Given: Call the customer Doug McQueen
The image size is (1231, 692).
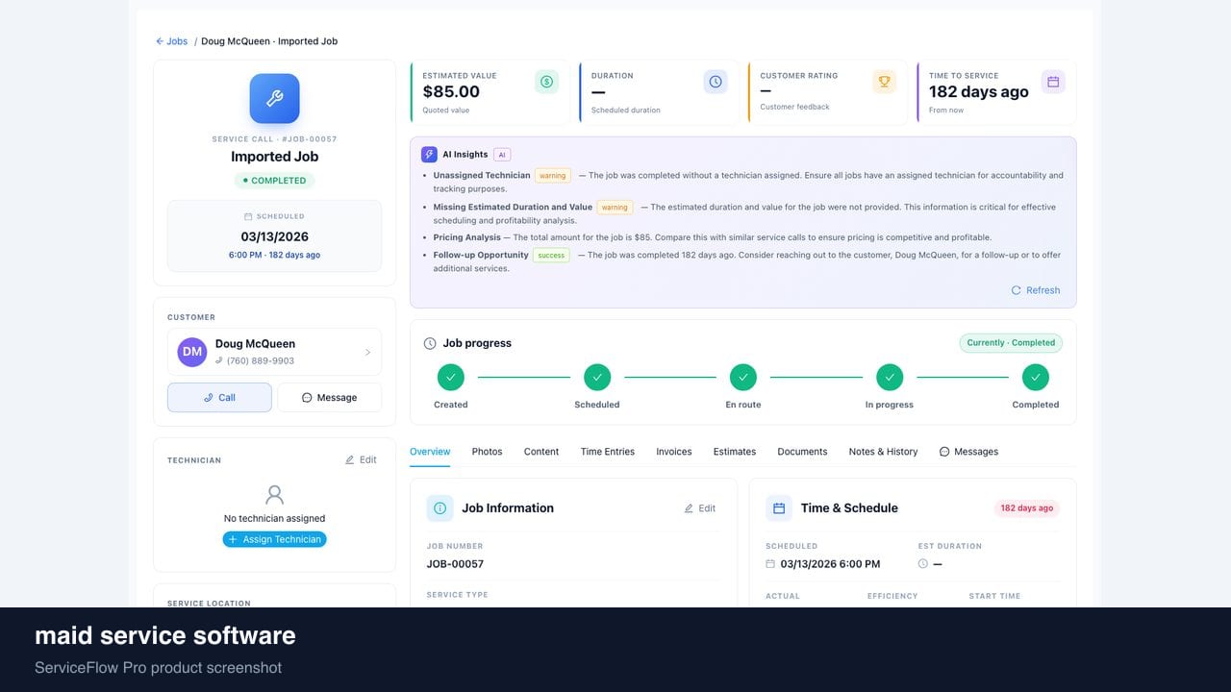Looking at the screenshot, I should coord(219,398).
